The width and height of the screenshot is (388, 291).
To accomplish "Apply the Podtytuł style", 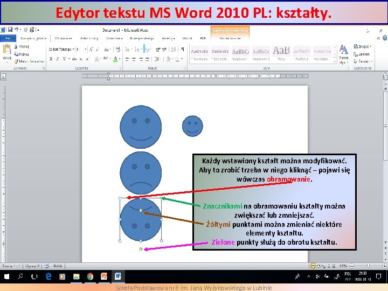I will point(302,54).
